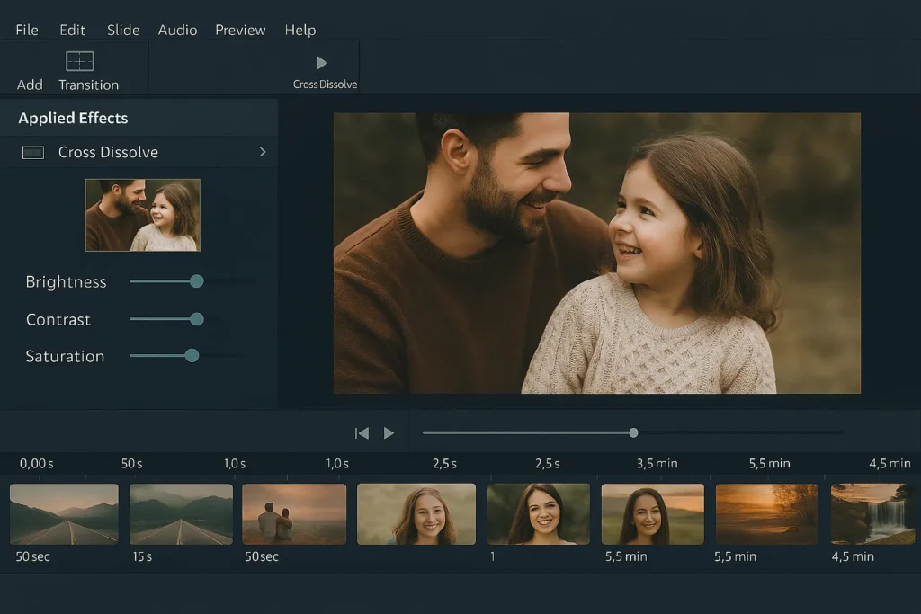Click the father-daughter effect preview thumbnail
The height and width of the screenshot is (614, 921).
coord(143,215)
